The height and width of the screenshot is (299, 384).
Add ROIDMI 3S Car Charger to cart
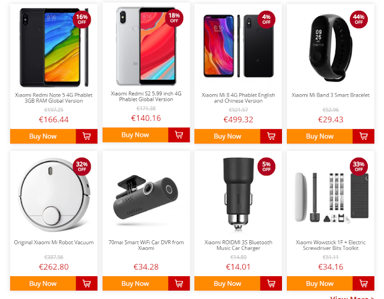[271, 283]
